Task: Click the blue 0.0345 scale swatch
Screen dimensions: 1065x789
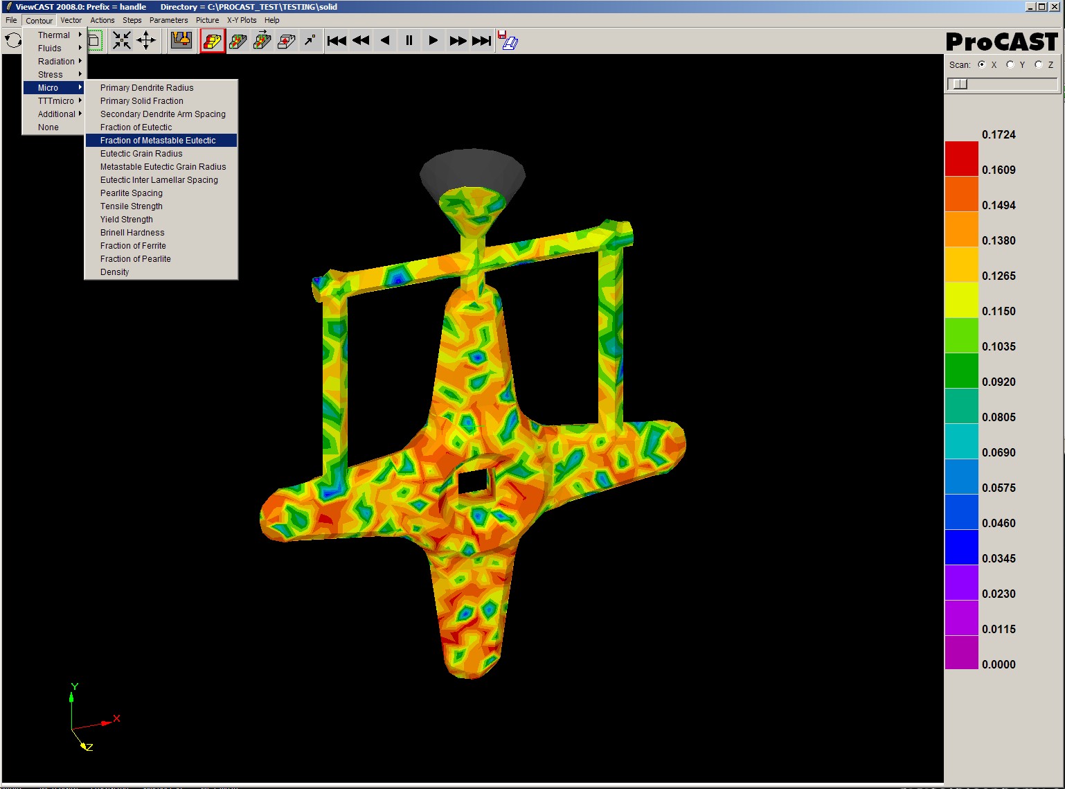Action: [x=962, y=547]
